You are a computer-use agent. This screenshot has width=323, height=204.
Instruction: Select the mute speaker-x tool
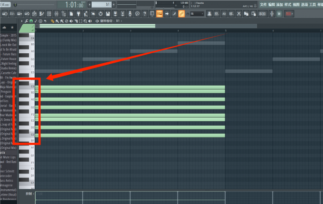tap(71, 21)
